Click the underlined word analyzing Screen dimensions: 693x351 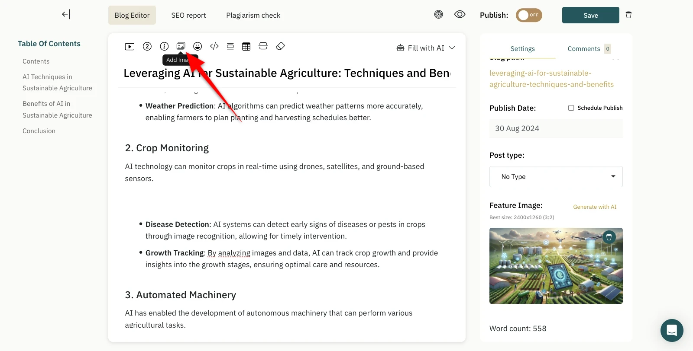click(234, 253)
